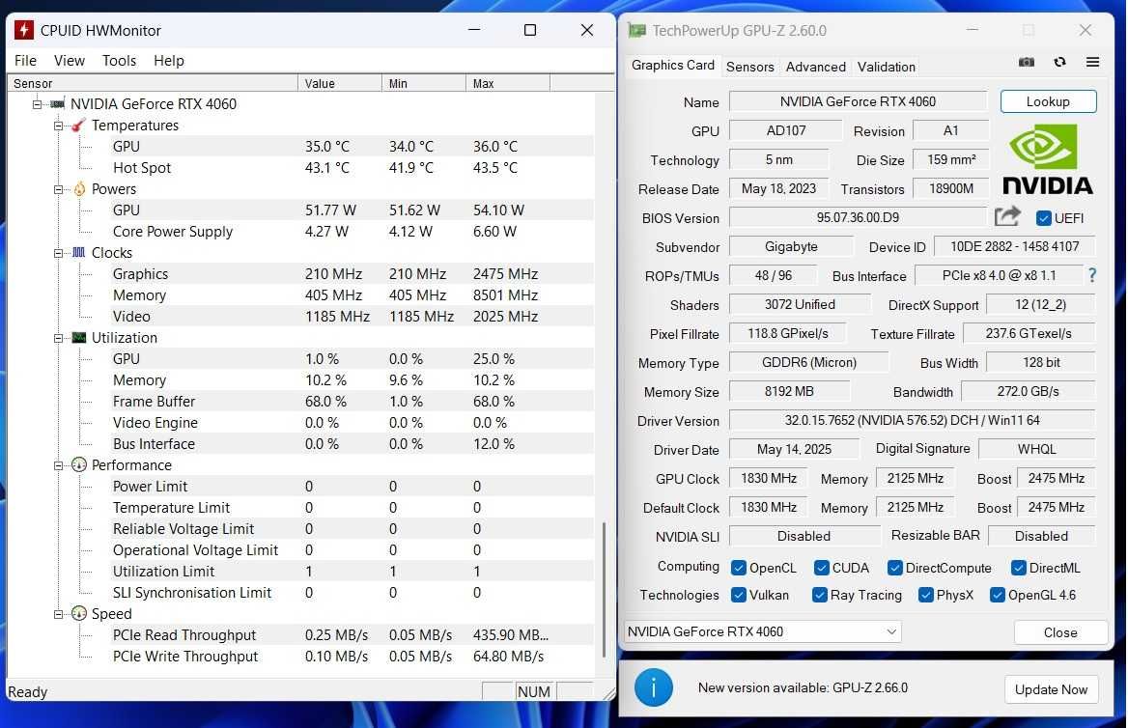The image size is (1128, 728).
Task: Click the BIOS export share icon
Action: click(1007, 216)
